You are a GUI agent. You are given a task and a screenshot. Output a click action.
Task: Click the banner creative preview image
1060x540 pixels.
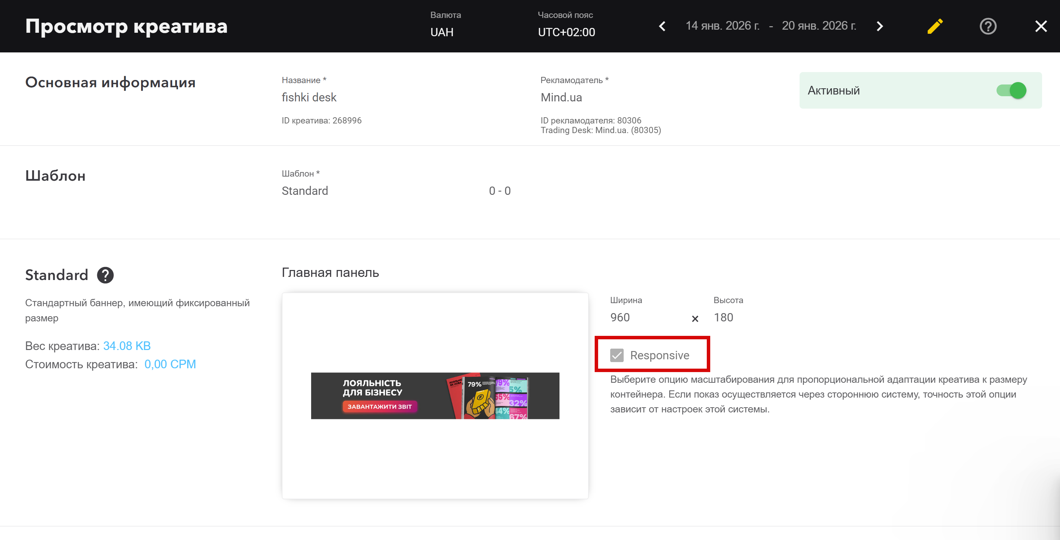click(x=435, y=396)
